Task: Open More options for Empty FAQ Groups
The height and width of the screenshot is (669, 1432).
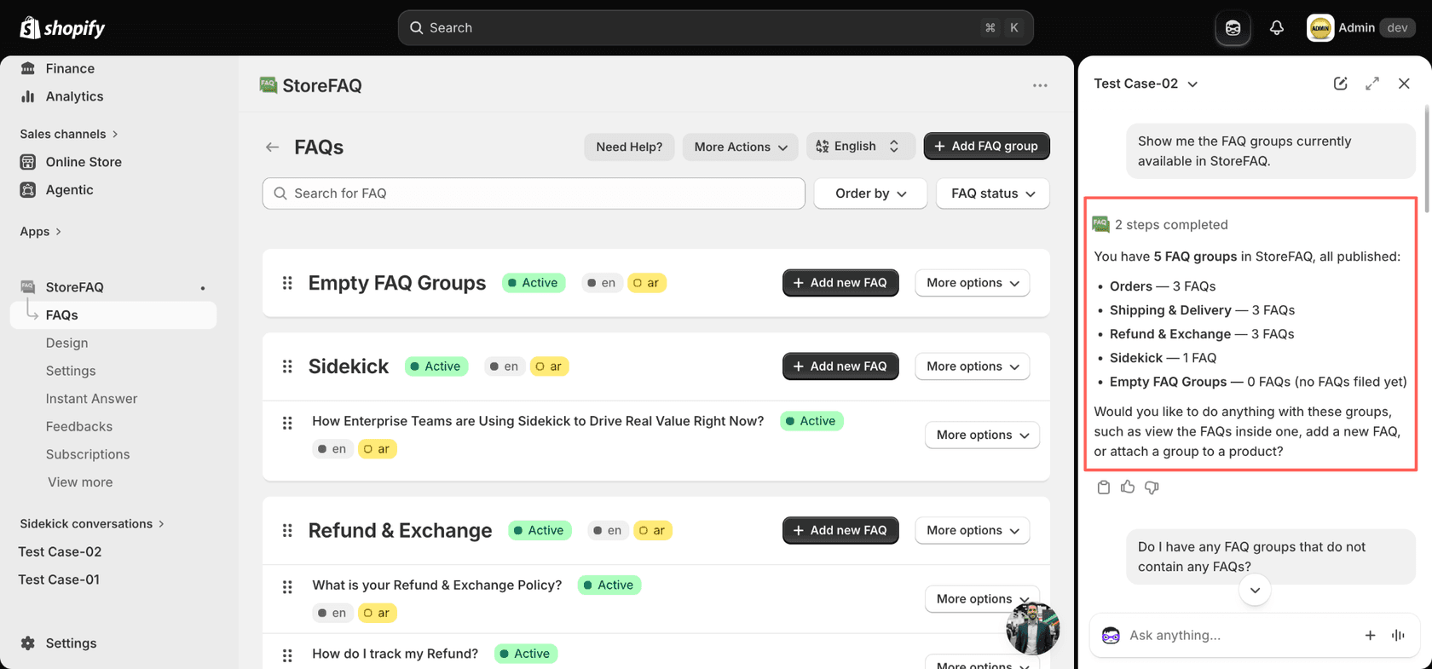Action: pyautogui.click(x=973, y=283)
